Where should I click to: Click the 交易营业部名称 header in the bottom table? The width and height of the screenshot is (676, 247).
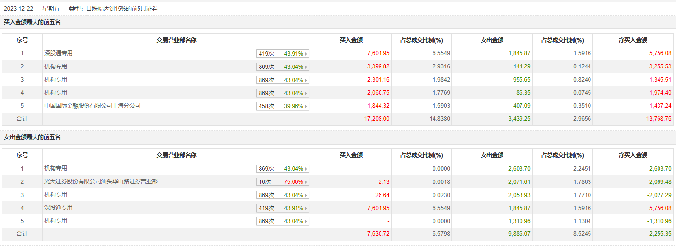pyautogui.click(x=176, y=155)
